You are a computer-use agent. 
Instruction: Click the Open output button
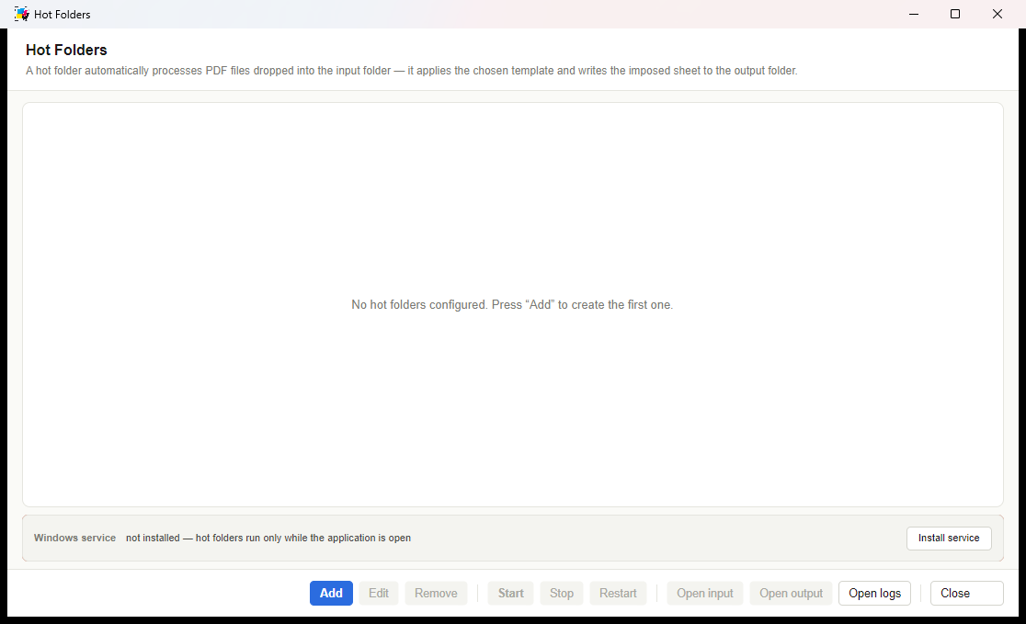[x=791, y=594]
